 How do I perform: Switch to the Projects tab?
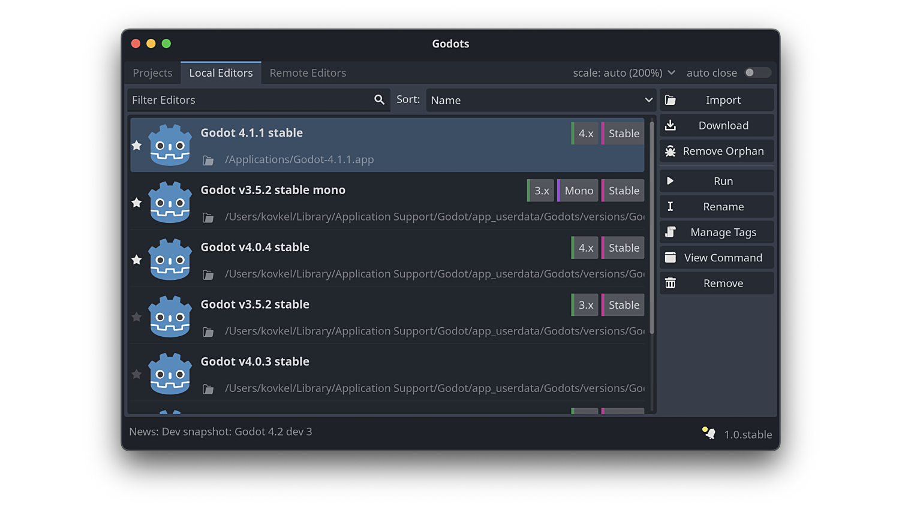152,73
